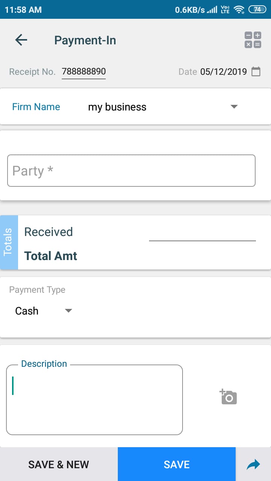
Task: Click inside the Description text box
Action: click(x=94, y=400)
